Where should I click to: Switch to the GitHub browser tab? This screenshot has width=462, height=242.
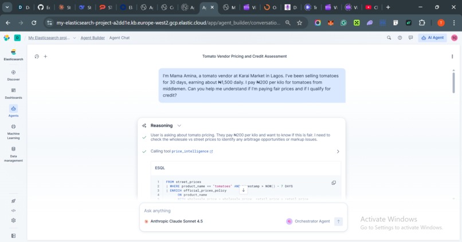44,7
